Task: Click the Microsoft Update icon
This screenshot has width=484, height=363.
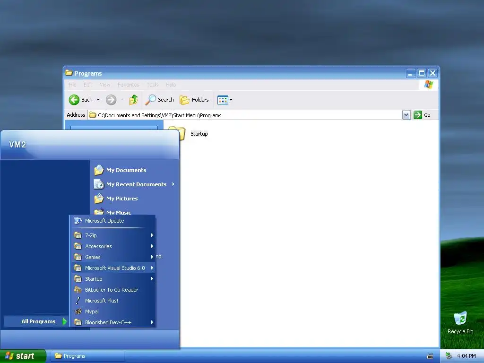Action: [x=78, y=221]
